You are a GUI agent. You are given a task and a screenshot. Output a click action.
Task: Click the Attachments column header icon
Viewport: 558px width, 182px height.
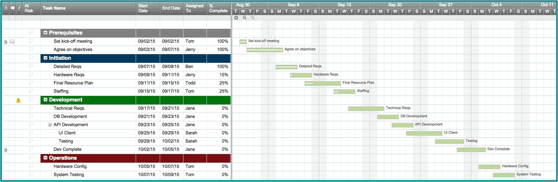tap(6, 8)
